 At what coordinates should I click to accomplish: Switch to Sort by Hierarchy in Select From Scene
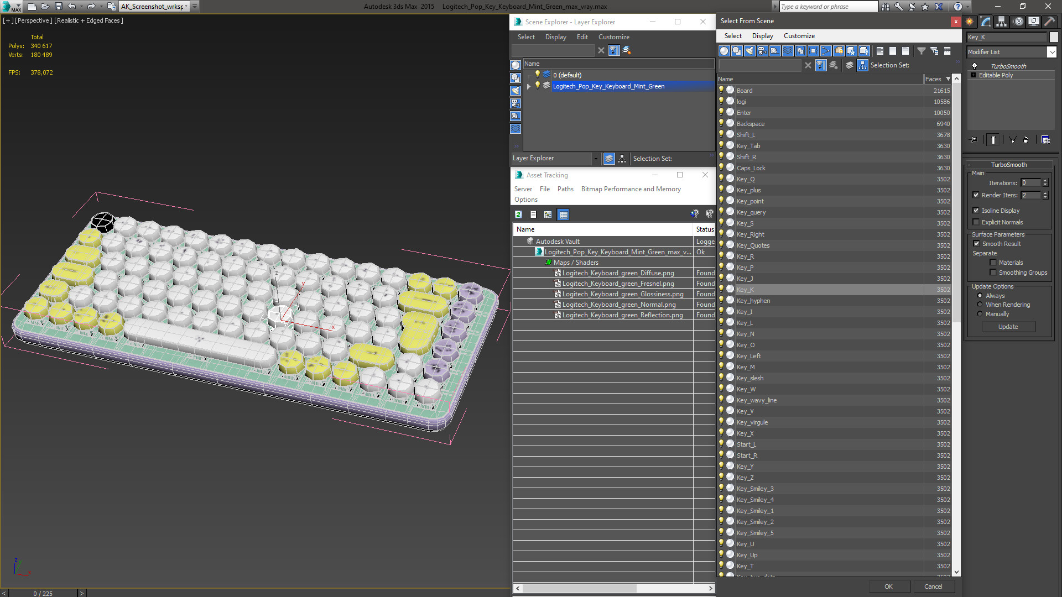862,65
